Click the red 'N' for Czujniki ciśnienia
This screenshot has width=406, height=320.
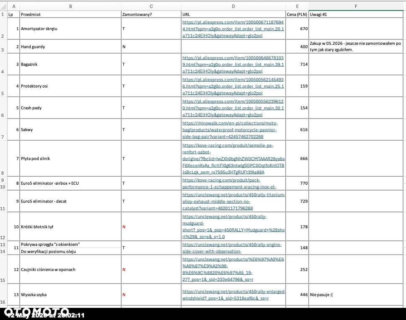pos(124,269)
